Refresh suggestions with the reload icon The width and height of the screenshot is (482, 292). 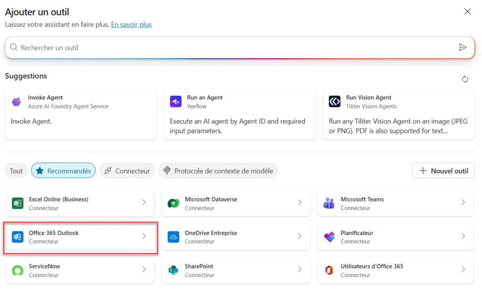pyautogui.click(x=465, y=79)
